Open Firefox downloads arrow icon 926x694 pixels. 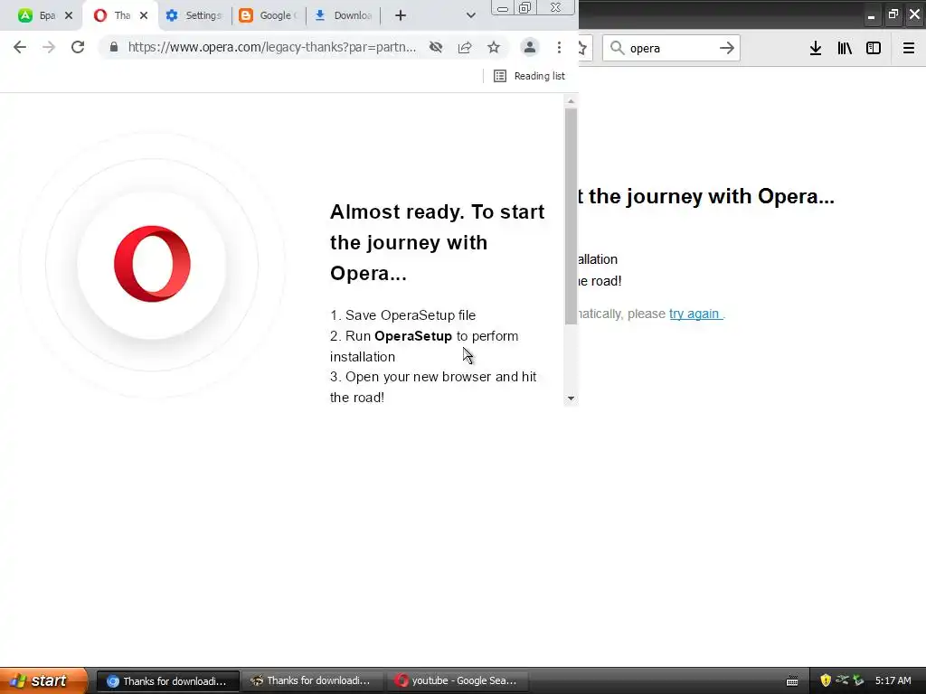click(815, 48)
